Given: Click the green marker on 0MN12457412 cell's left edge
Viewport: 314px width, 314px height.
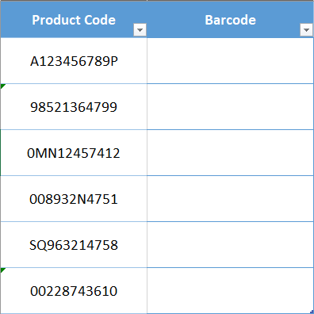Looking at the screenshot, I should coord(1,153).
